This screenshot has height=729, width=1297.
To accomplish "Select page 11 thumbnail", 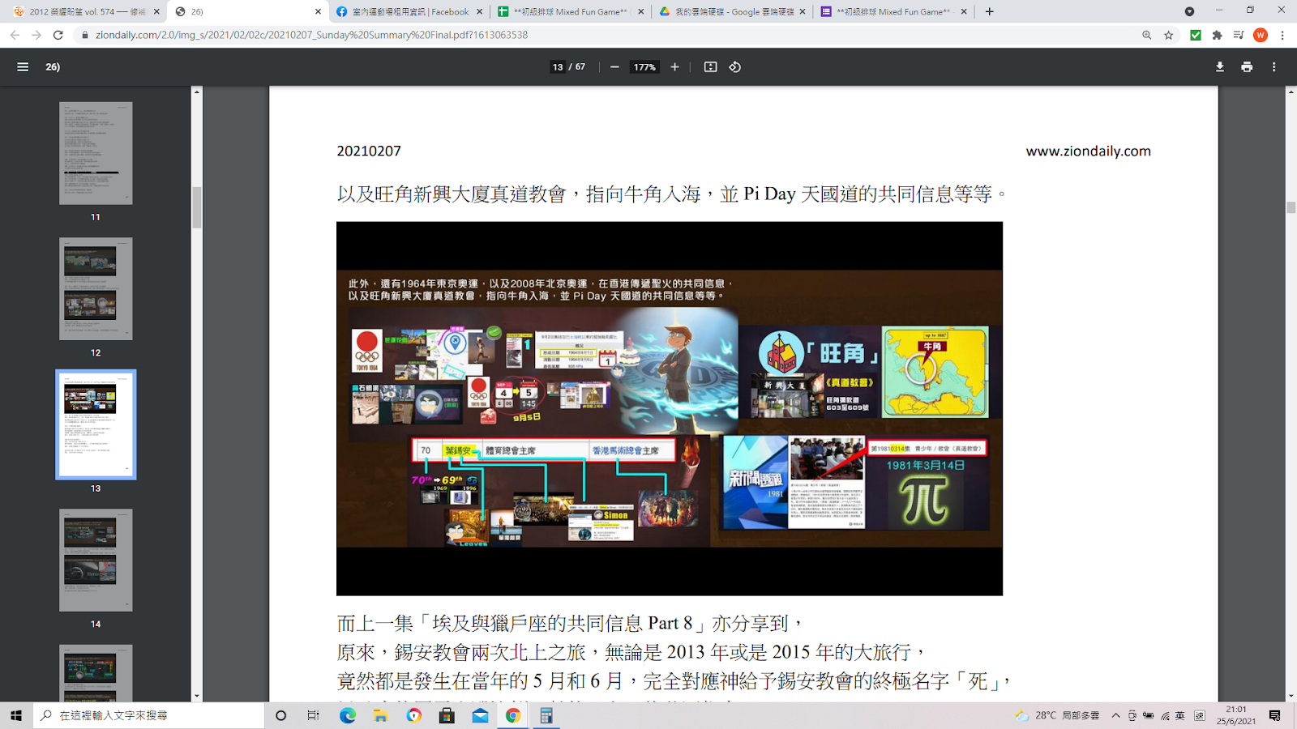I will (x=96, y=153).
